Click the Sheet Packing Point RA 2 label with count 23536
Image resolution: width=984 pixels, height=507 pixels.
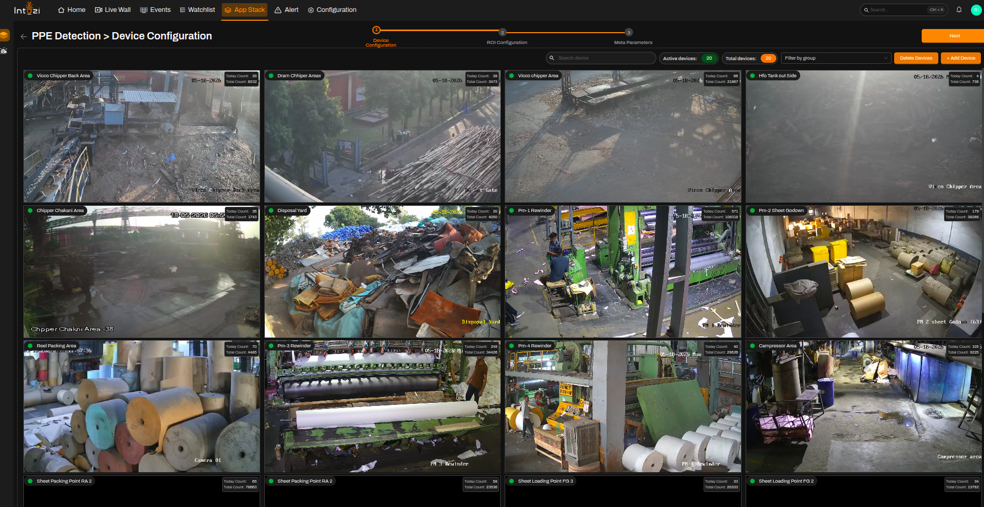click(305, 481)
